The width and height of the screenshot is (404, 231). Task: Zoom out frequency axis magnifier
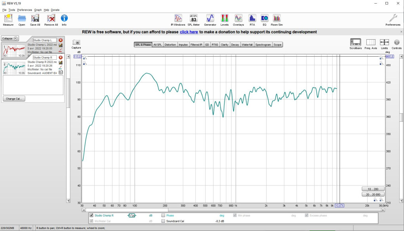[x=375, y=200]
